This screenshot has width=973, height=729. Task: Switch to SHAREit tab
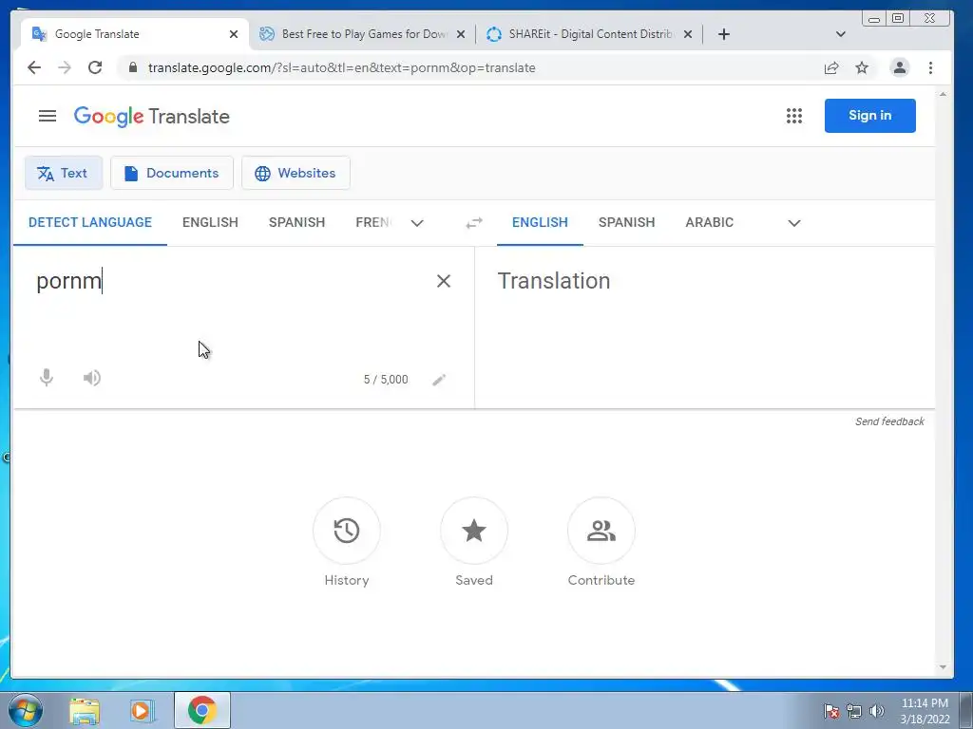tap(589, 34)
